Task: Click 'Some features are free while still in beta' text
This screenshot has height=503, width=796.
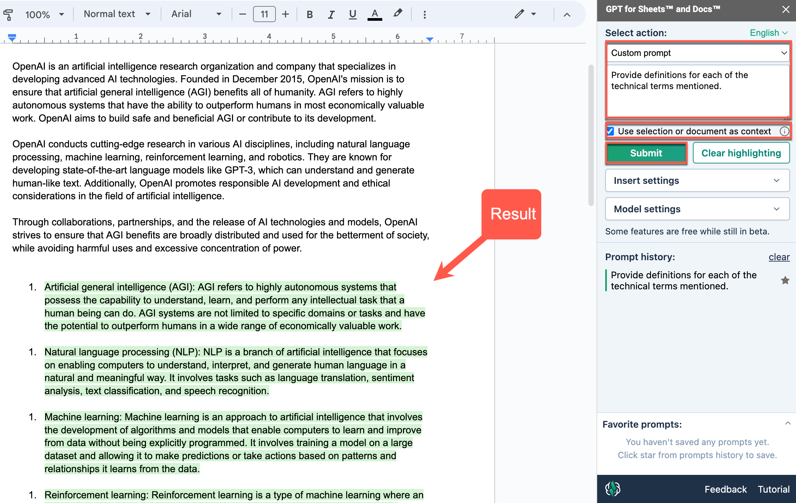Action: pyautogui.click(x=687, y=231)
